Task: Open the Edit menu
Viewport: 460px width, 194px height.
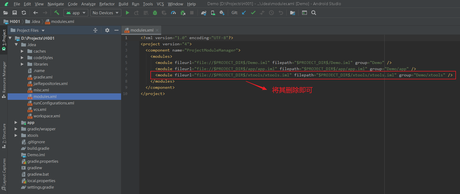Action: [27, 4]
